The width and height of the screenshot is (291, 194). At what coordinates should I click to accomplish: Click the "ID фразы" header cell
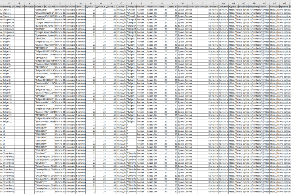[x=30, y=6]
